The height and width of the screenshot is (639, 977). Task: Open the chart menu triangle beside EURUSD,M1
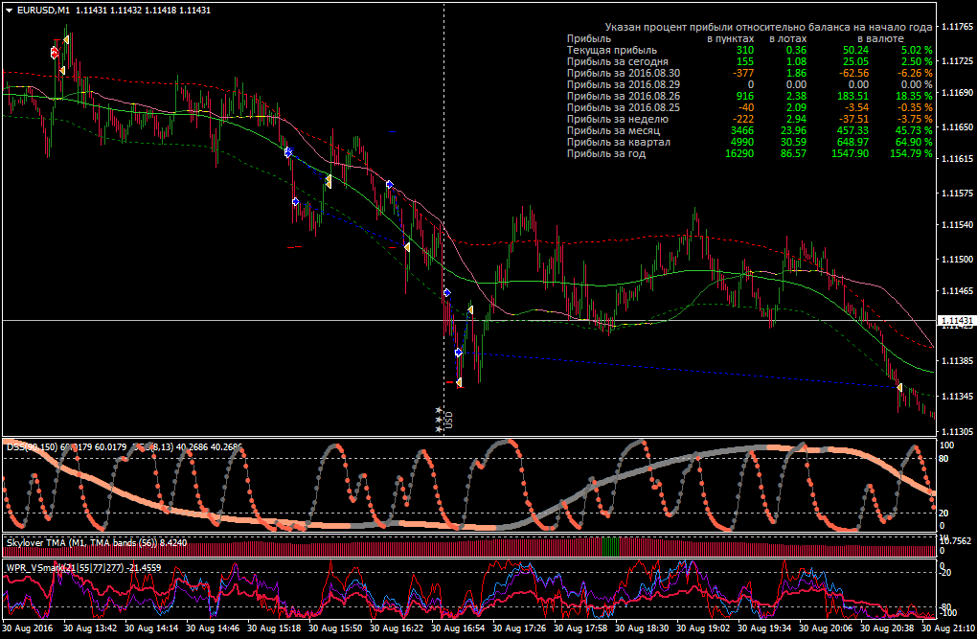pyautogui.click(x=10, y=11)
